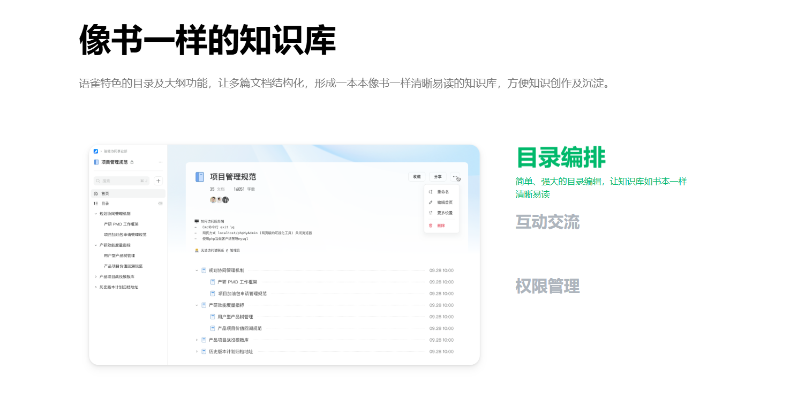Choose 删除 in the dropdown menu
790x405 pixels.
(440, 226)
